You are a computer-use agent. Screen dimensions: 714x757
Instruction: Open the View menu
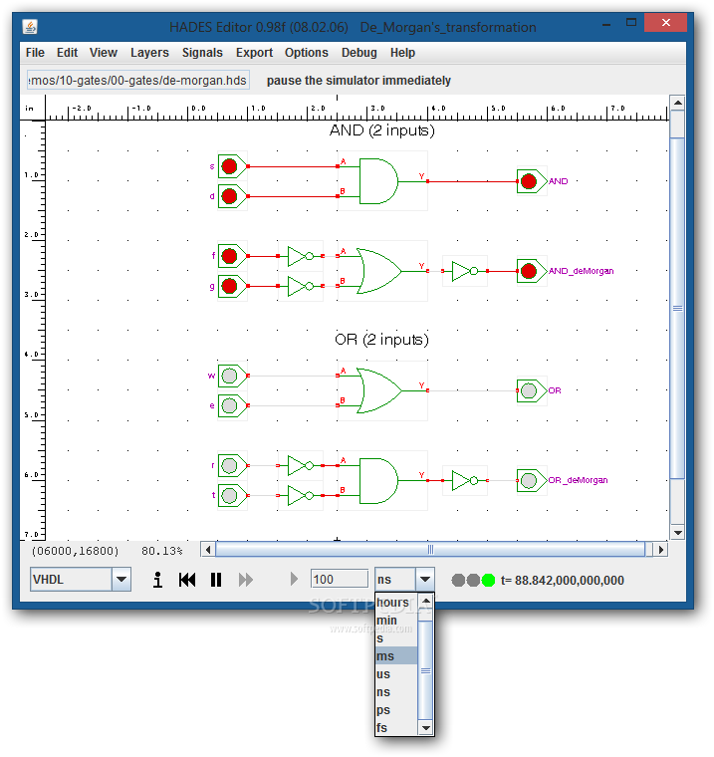point(104,53)
